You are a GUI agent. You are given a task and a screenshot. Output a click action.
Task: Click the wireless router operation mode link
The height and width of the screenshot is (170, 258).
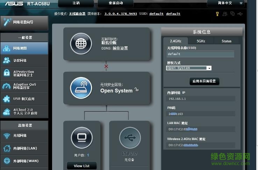tap(77, 14)
